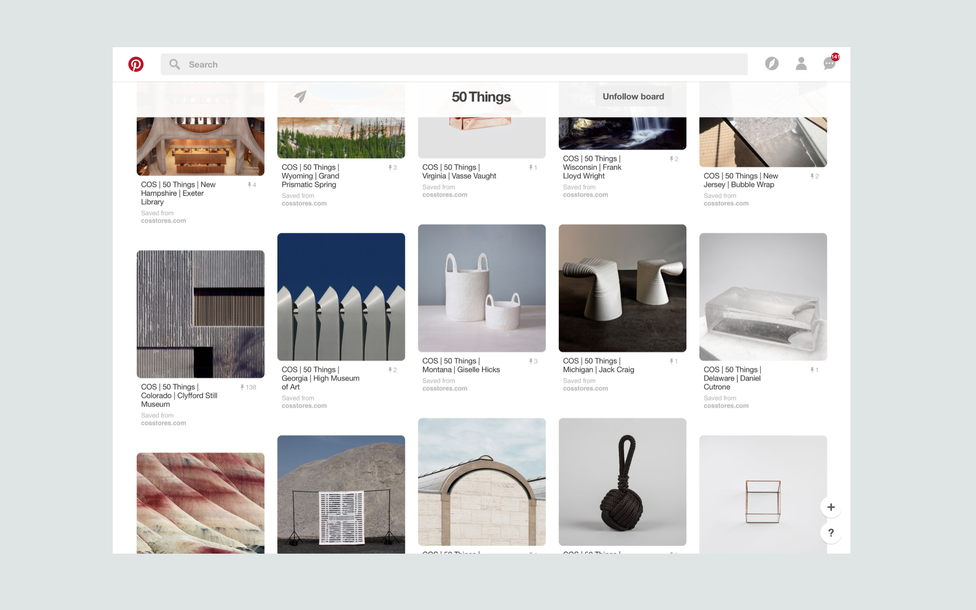The width and height of the screenshot is (976, 610).
Task: Click cosstores.com under Virginia pin
Action: click(x=445, y=194)
